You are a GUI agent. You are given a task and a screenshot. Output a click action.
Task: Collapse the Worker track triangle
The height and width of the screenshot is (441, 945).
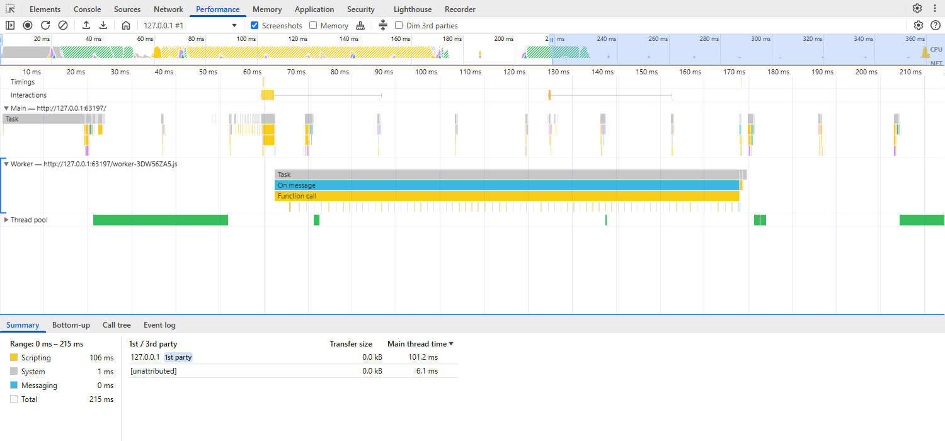[x=6, y=164]
